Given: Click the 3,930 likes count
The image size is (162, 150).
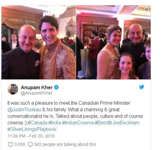Looking at the screenshot, I should tap(20, 144).
